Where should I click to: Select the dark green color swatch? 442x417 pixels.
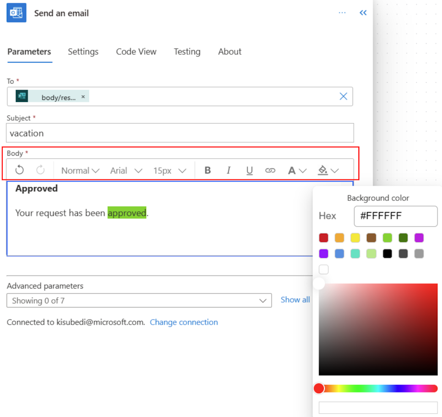[x=403, y=238]
